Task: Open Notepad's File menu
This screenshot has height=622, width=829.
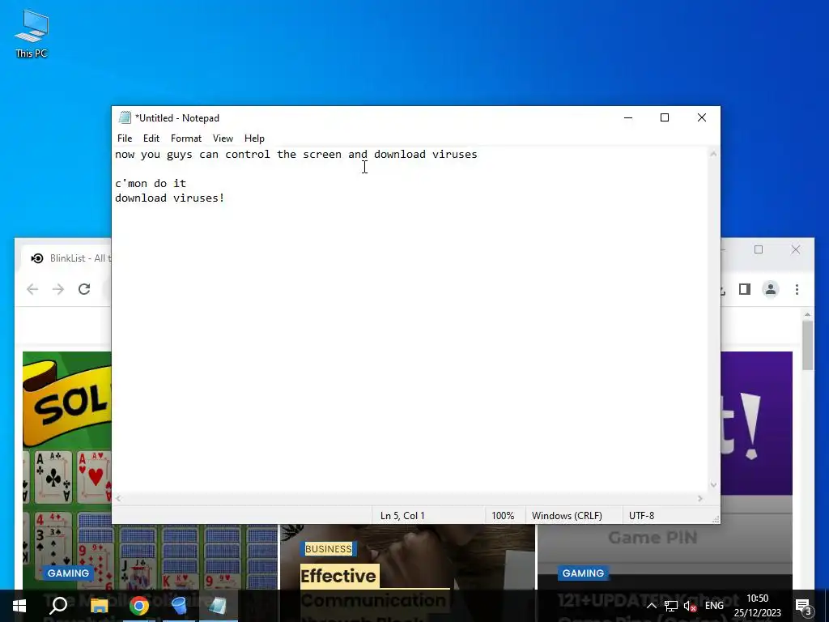Action: click(125, 138)
